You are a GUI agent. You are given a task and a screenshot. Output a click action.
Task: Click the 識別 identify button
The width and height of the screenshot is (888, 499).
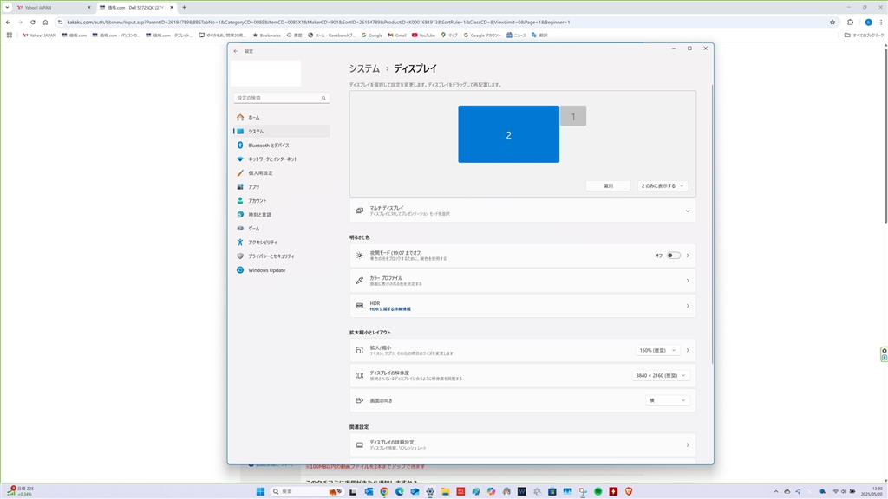(x=608, y=185)
